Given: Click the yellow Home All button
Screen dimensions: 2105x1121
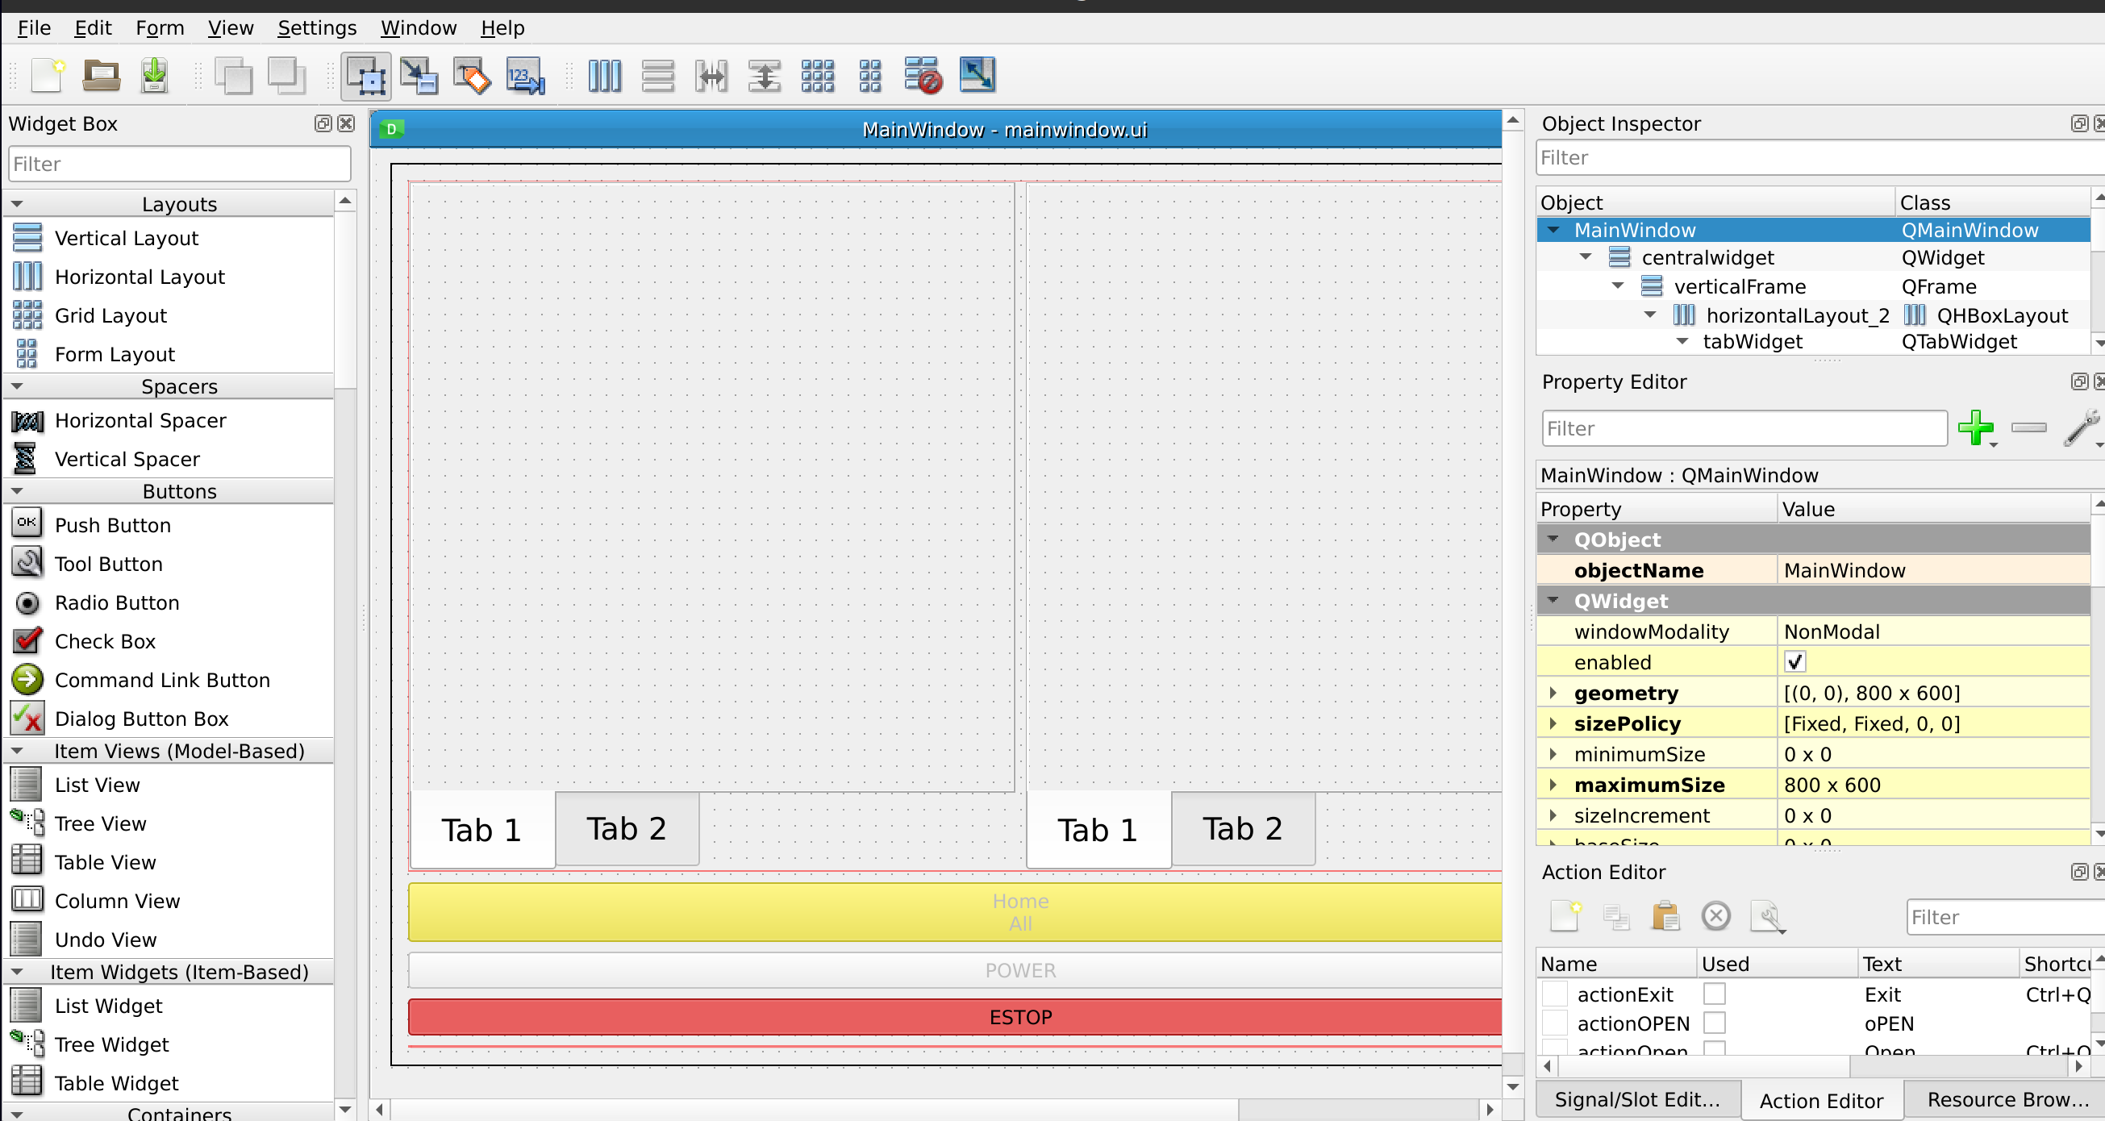Looking at the screenshot, I should point(954,912).
